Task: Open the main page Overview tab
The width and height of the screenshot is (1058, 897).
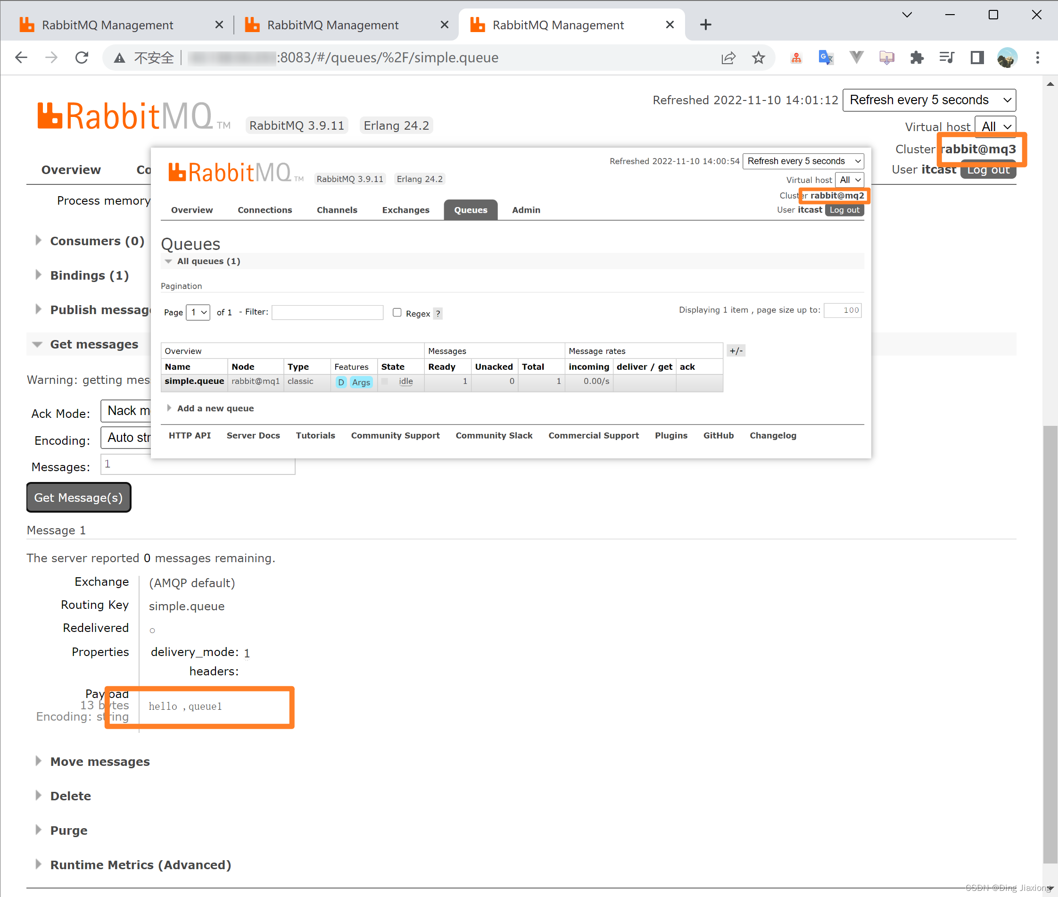Action: click(x=71, y=170)
